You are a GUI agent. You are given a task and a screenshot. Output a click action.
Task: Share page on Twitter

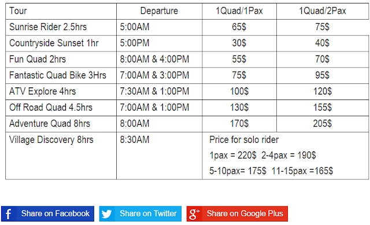pos(140,213)
